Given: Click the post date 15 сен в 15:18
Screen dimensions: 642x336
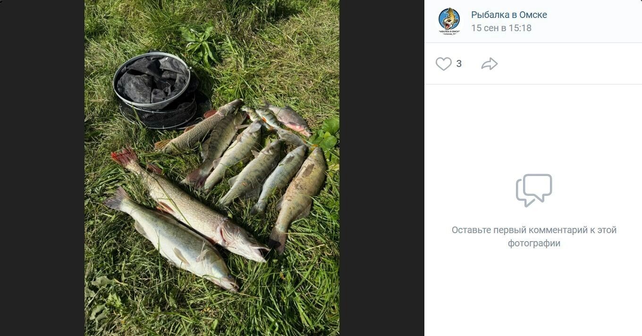Looking at the screenshot, I should tap(501, 28).
